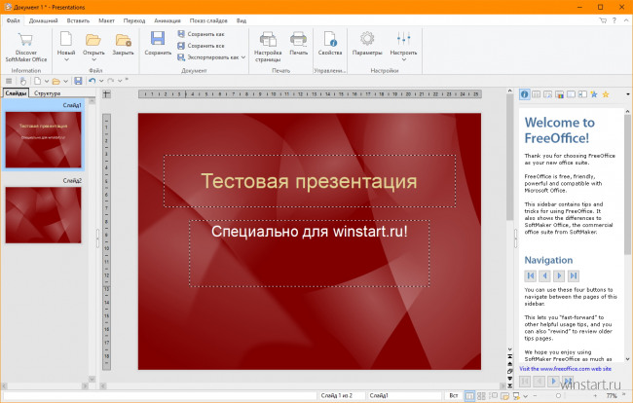Toggle the yellow star sidebar panel
The image size is (633, 403).
point(606,94)
